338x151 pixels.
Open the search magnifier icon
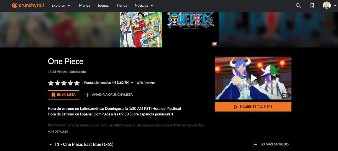click(x=298, y=6)
